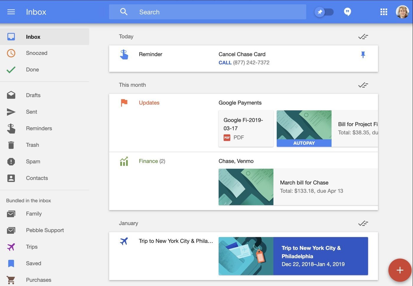
Task: Open the Google Fi PDF attachment
Action: coord(246,129)
